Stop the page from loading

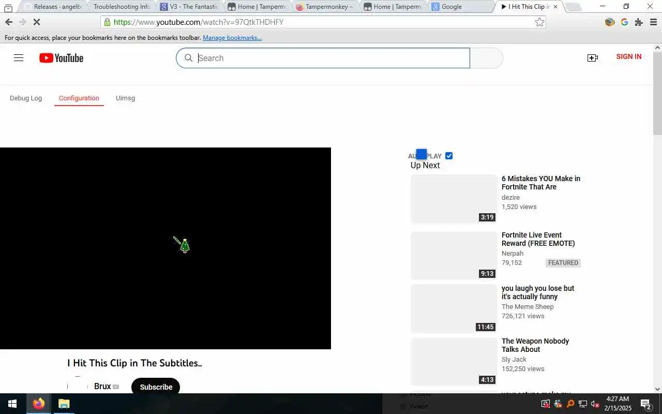point(37,22)
